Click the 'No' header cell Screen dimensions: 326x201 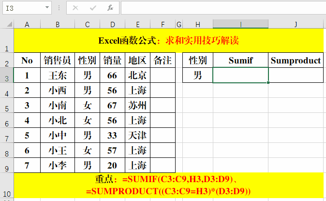pos(27,60)
